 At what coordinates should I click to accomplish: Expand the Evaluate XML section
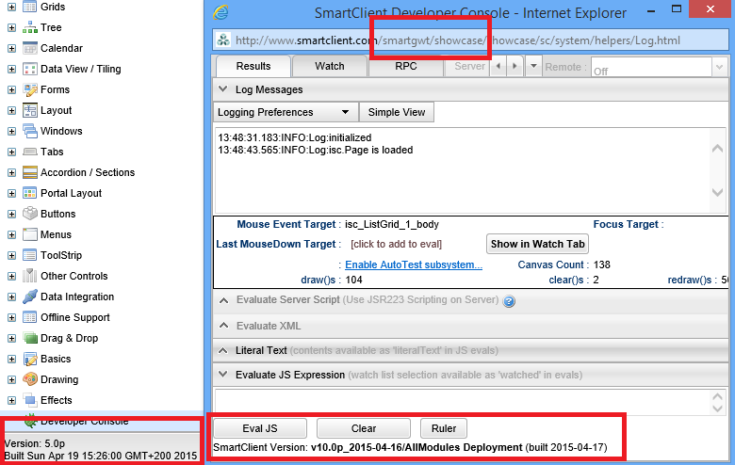tap(223, 326)
